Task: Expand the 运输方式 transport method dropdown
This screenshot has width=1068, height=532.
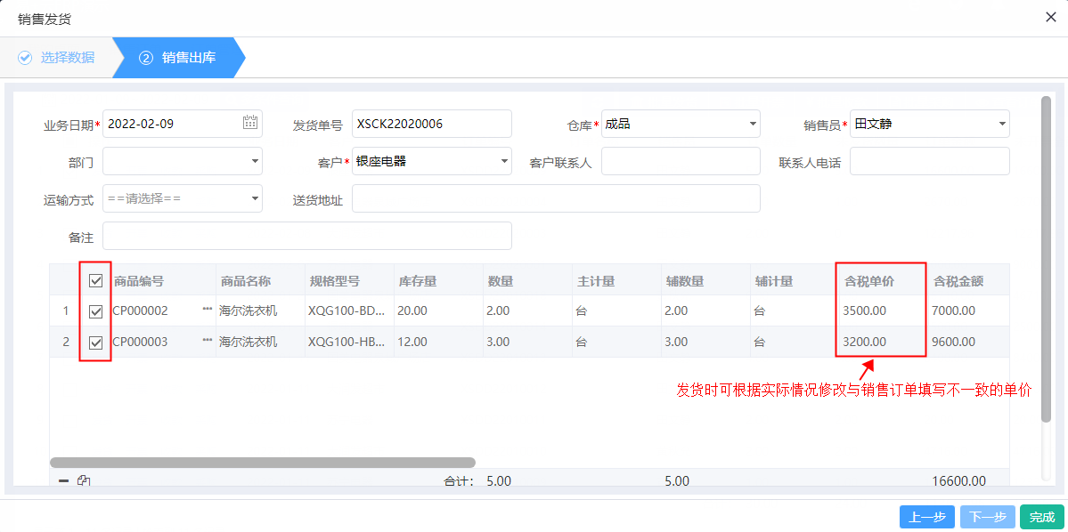Action: (x=255, y=198)
